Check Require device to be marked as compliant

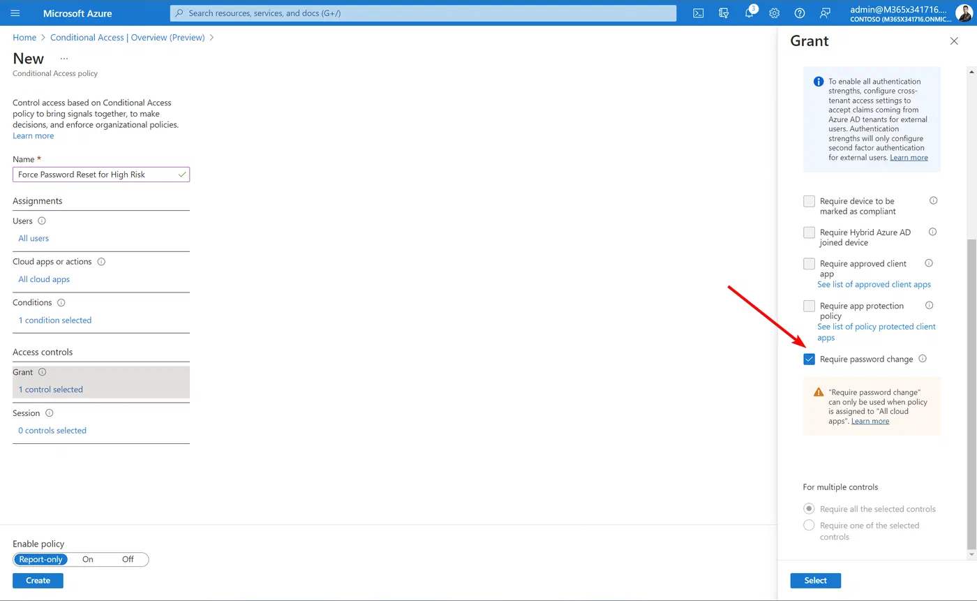810,201
